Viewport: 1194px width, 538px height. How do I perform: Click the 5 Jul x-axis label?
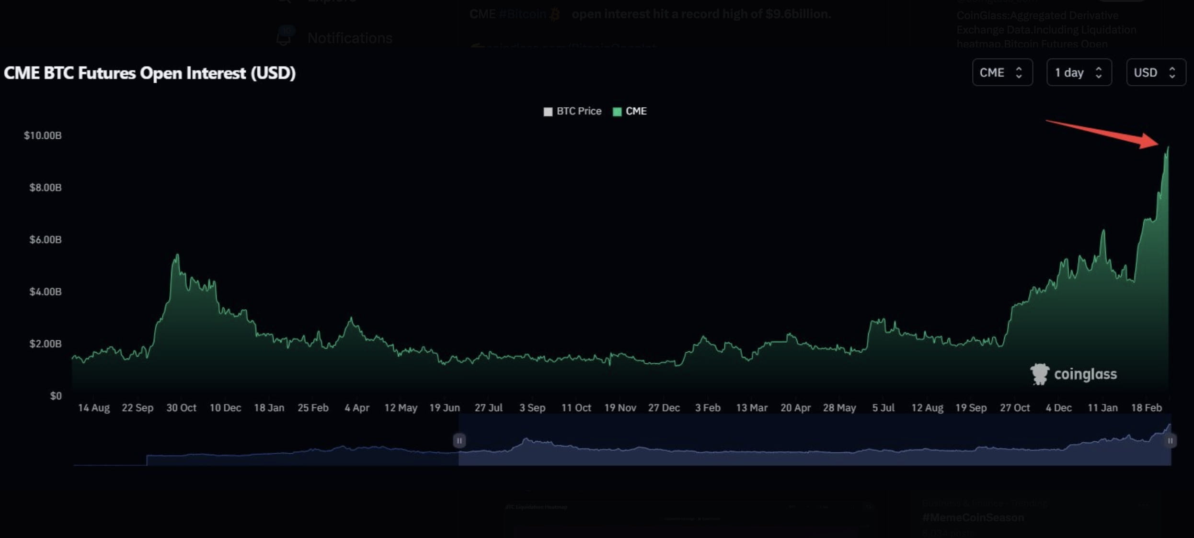click(883, 408)
